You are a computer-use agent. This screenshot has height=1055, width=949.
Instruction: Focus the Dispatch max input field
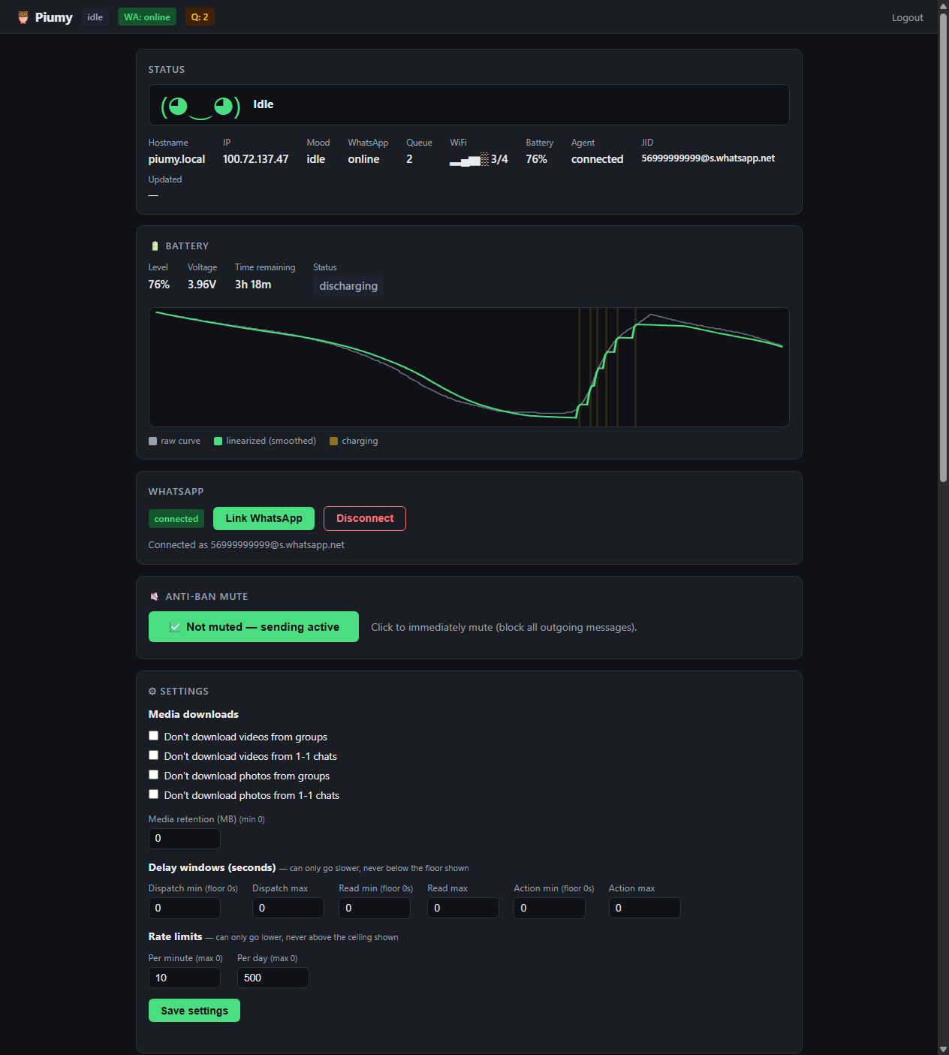click(x=288, y=908)
